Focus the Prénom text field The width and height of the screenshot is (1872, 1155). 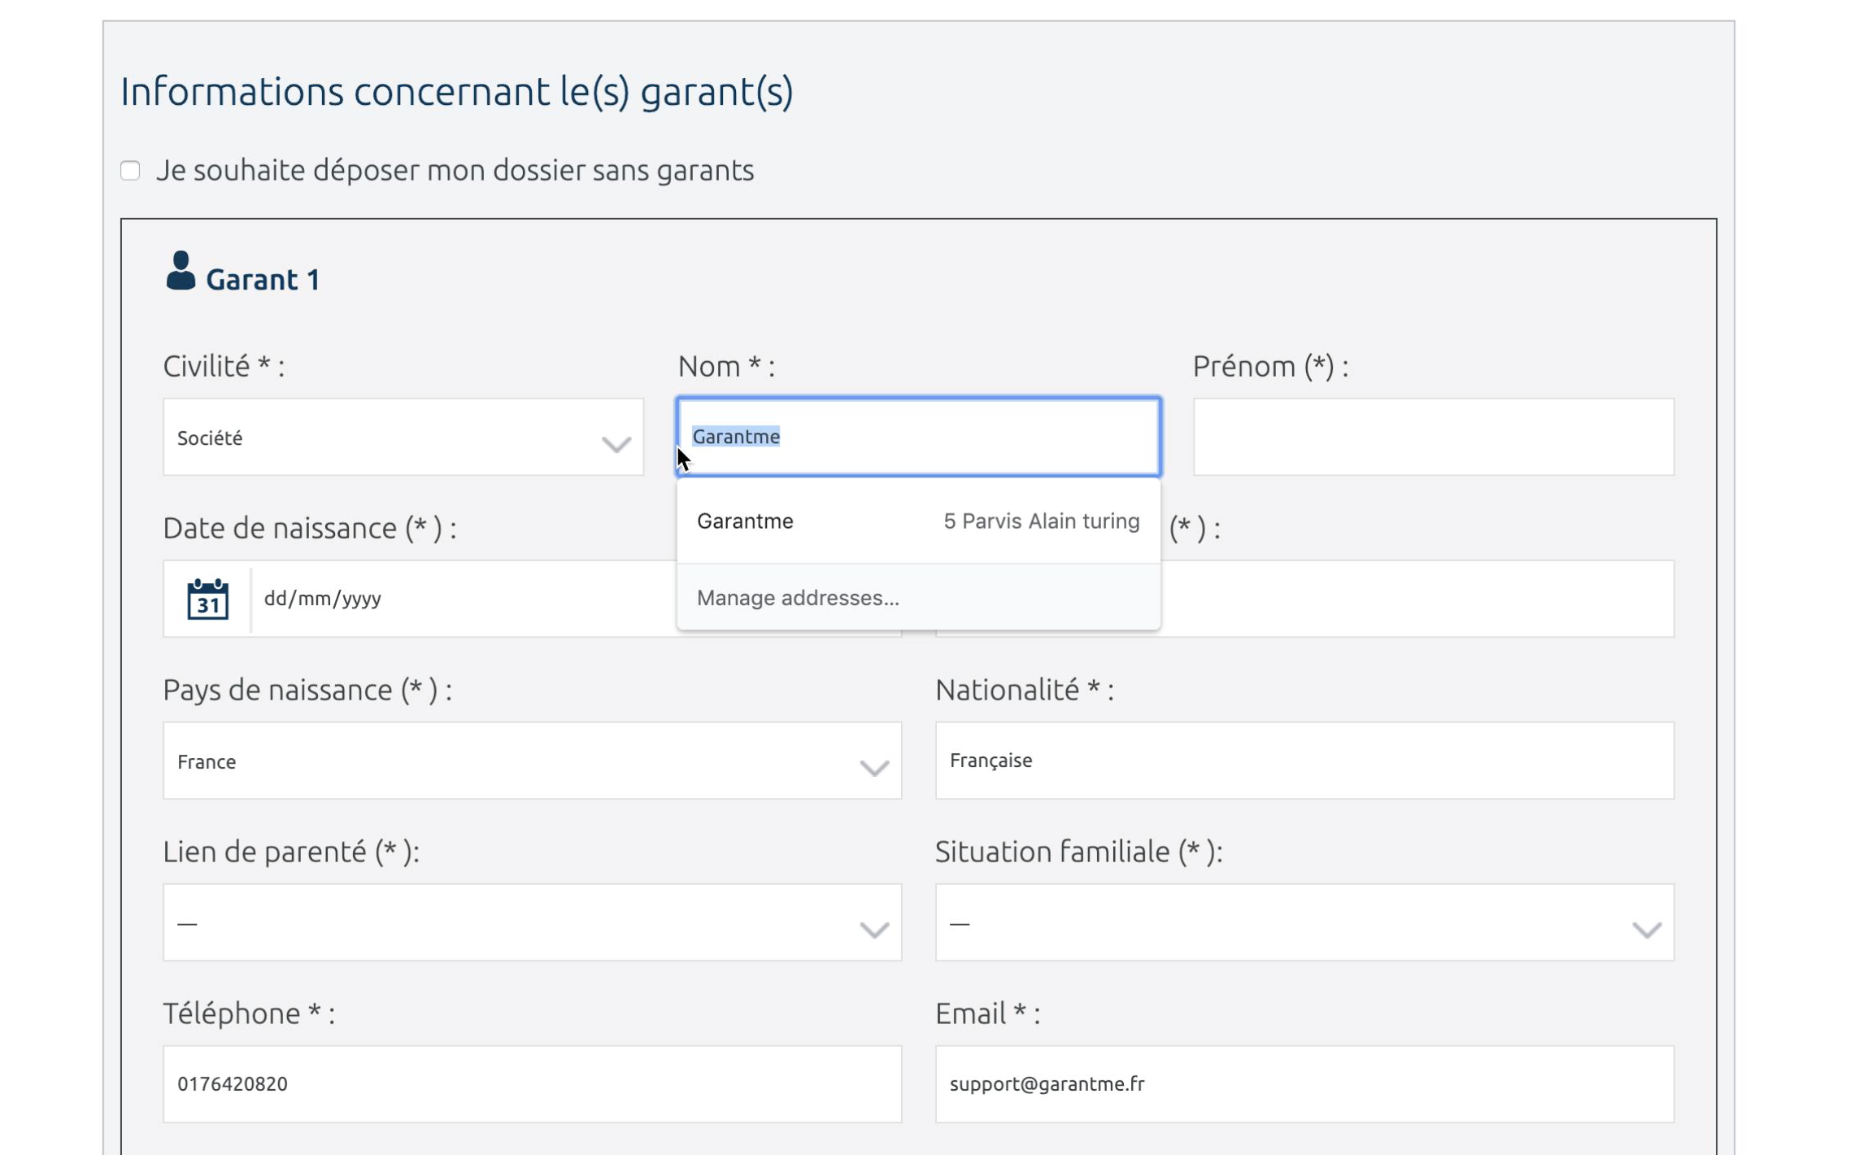coord(1433,437)
